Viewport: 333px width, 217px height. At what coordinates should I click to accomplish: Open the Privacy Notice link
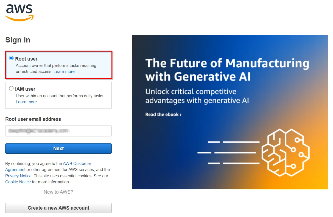18,176
